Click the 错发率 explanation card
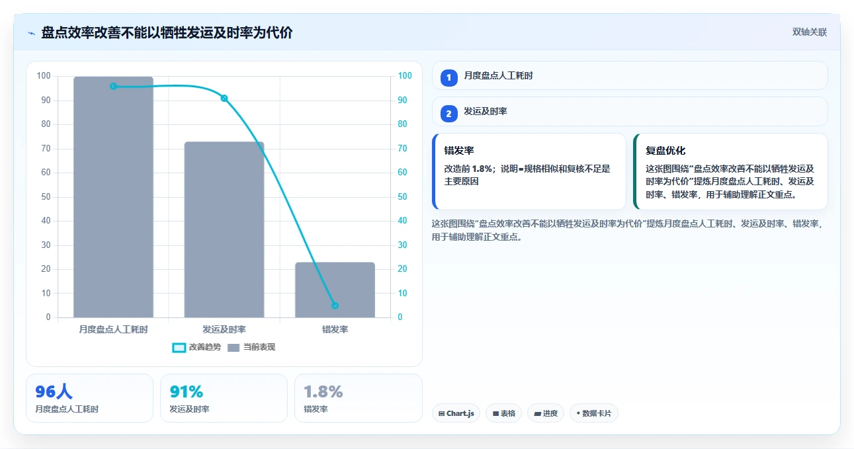 (x=529, y=172)
